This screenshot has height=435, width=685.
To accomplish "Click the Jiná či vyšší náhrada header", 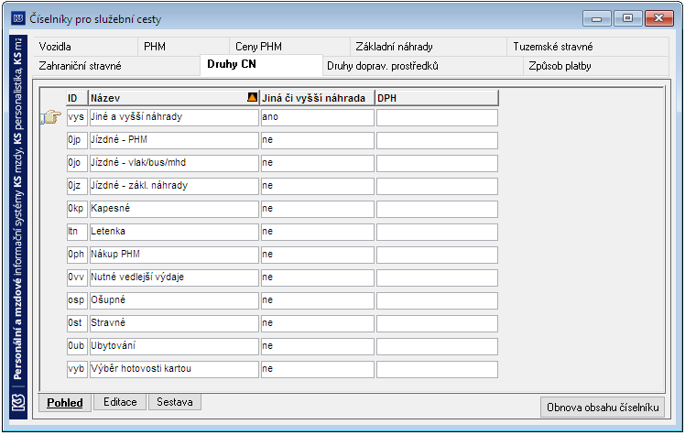I will (x=317, y=98).
